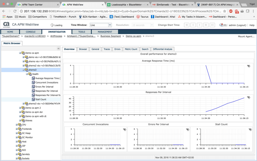
Task: Open the Help link
Action: [252, 25]
